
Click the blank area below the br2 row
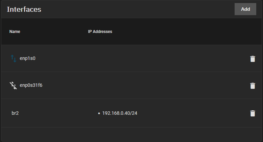pyautogui.click(x=131, y=134)
